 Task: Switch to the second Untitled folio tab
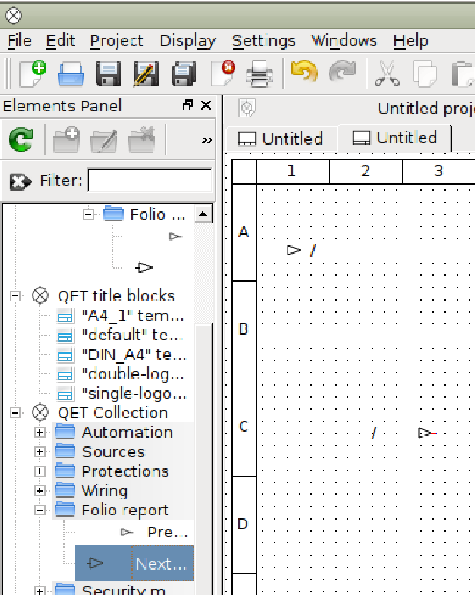click(x=395, y=138)
